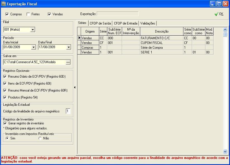Click the Descrição column header
Viewport: 230px width, 165px height.
tap(162, 31)
